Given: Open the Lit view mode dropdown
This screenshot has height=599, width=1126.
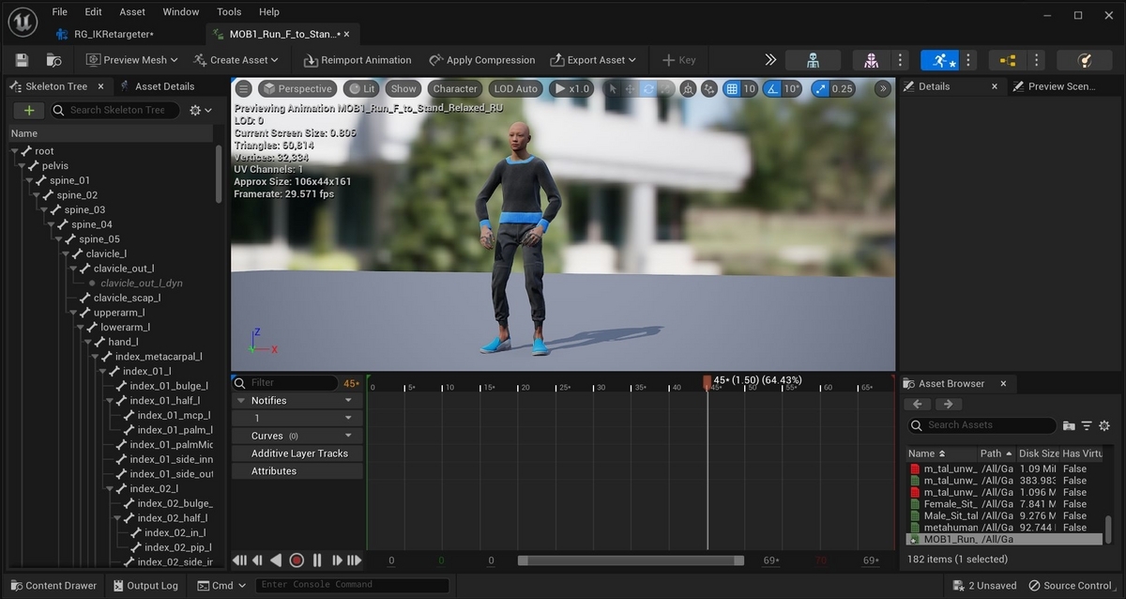Looking at the screenshot, I should 361,89.
